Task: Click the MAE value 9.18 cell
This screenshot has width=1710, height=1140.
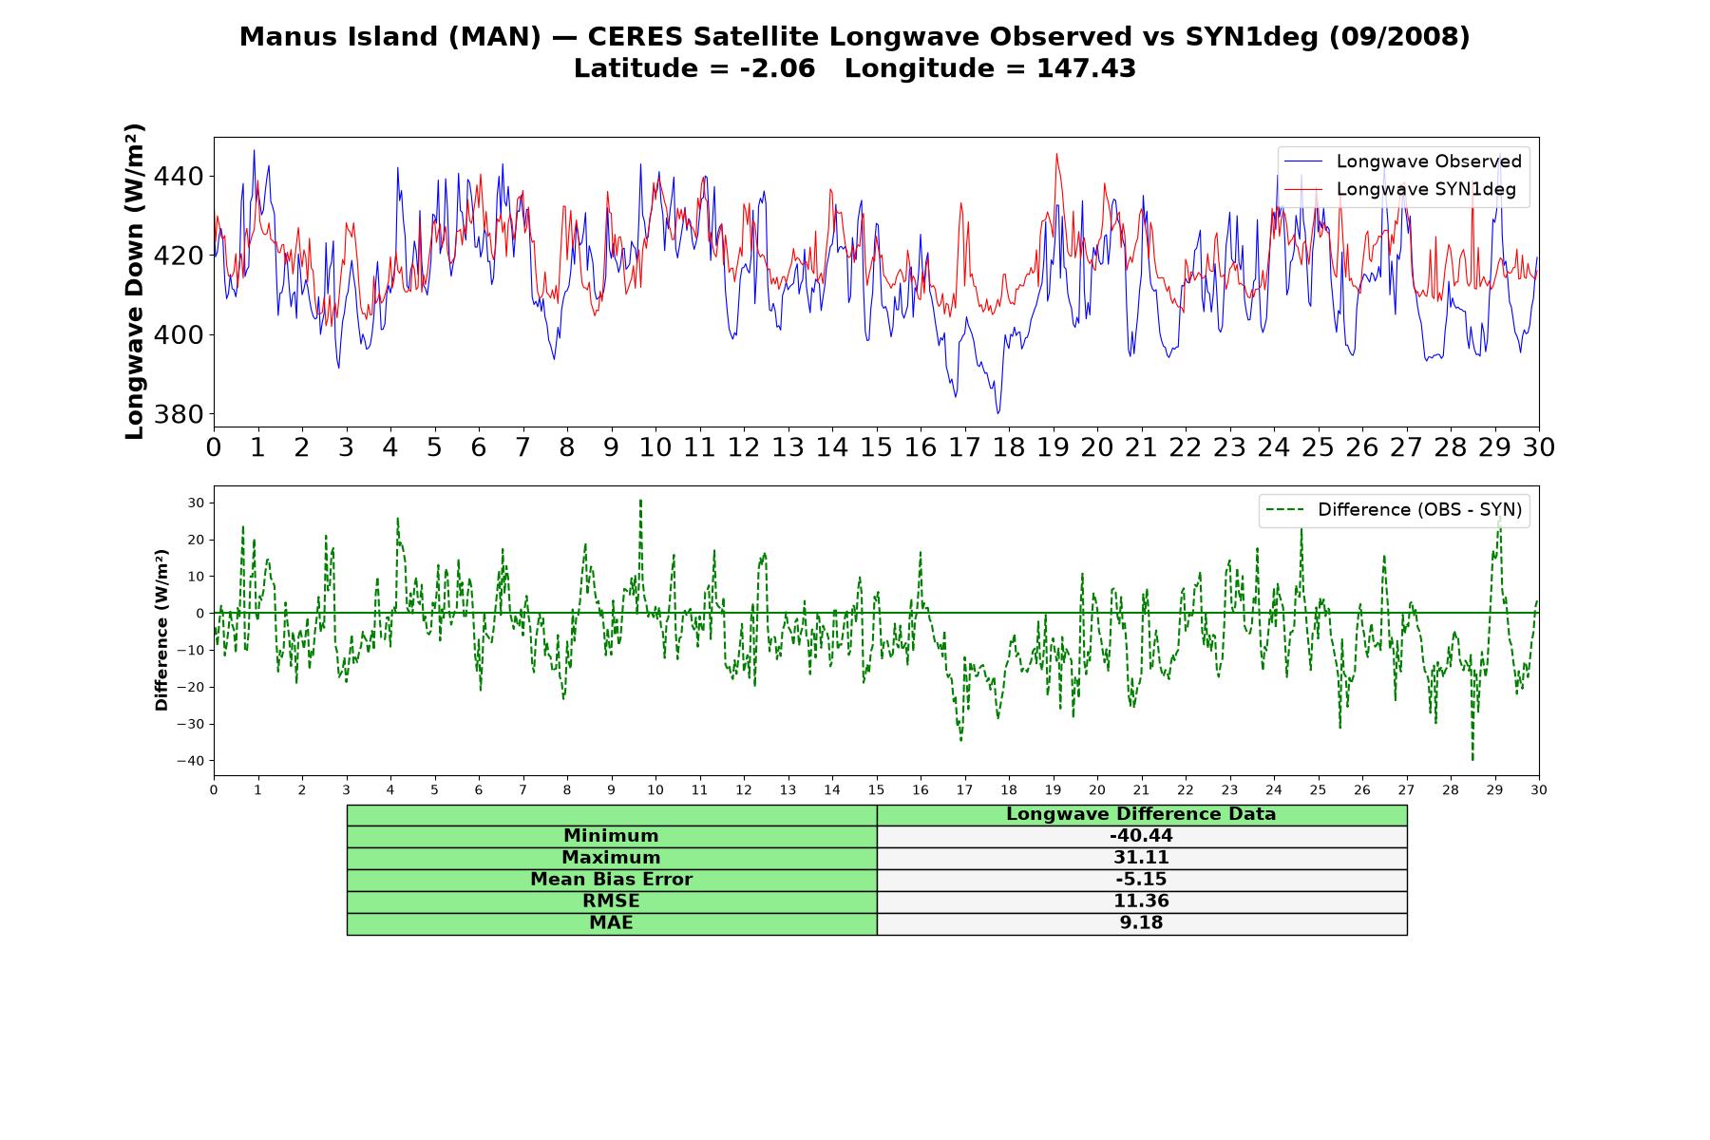Action: (x=1142, y=923)
